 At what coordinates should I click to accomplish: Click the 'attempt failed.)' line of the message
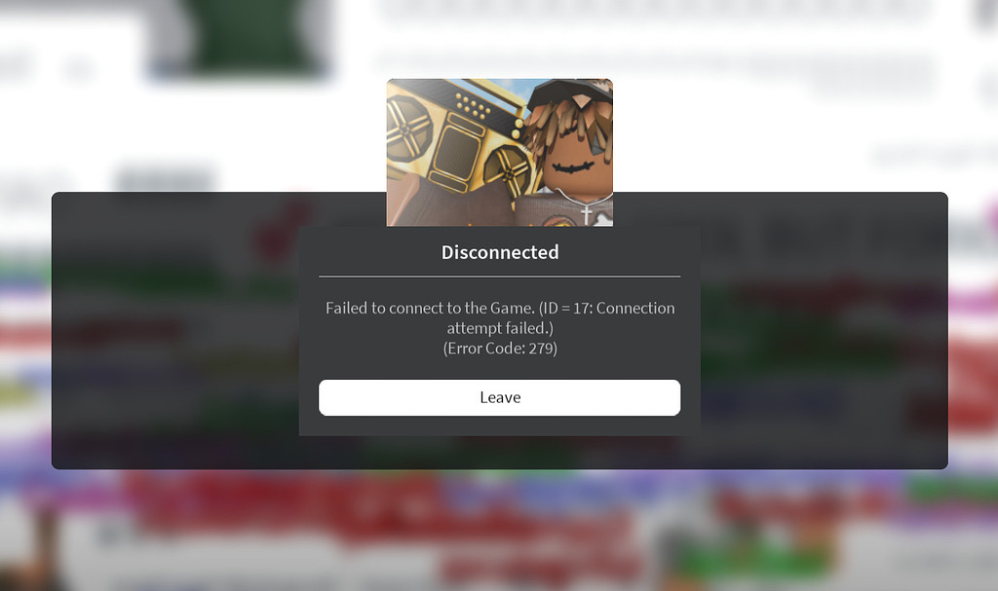point(500,328)
